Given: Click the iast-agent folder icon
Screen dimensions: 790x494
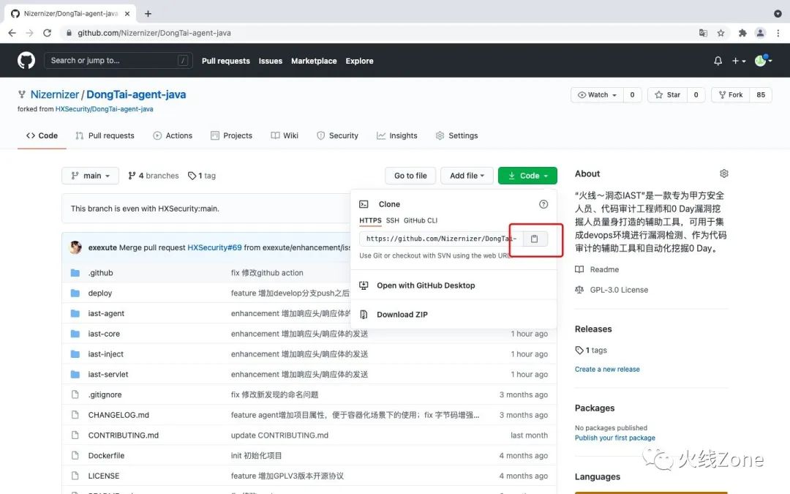Looking at the screenshot, I should pos(75,313).
